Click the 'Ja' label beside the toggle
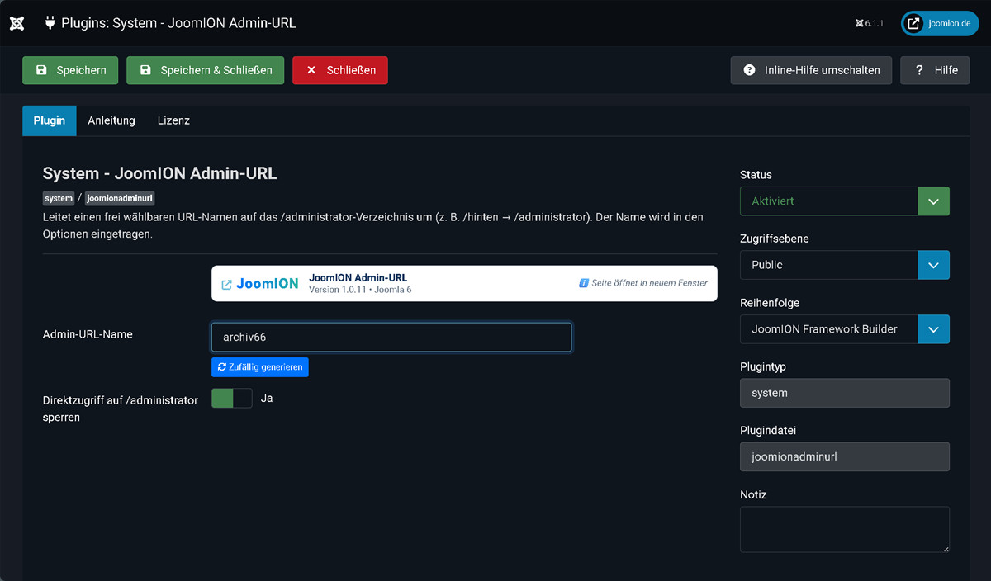The image size is (991, 581). pos(267,398)
